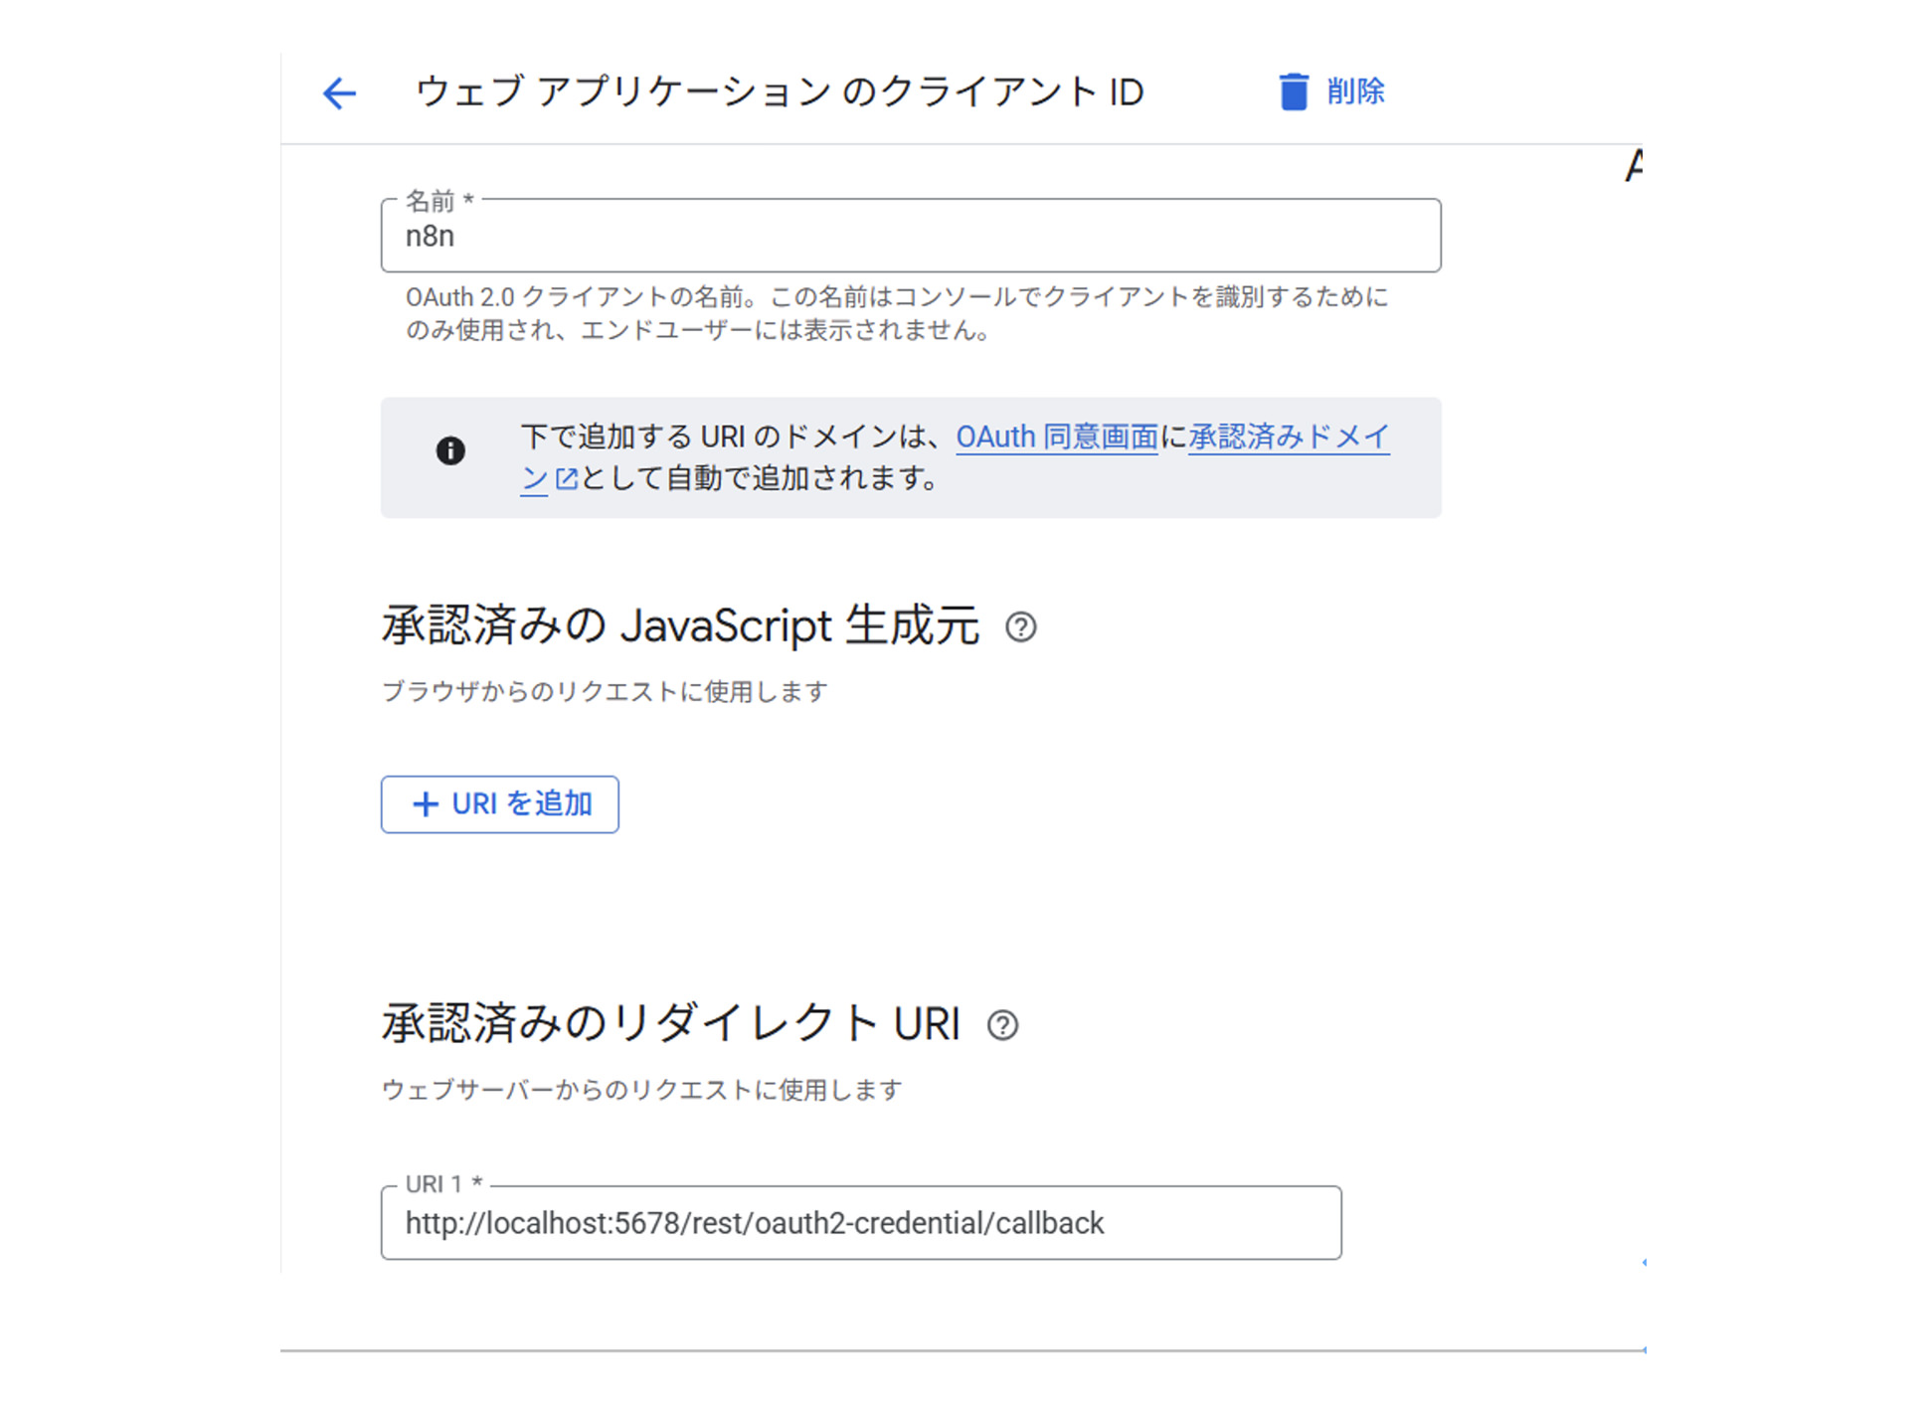Select the URI を追加 button
The width and height of the screenshot is (1927, 1408).
tap(500, 804)
